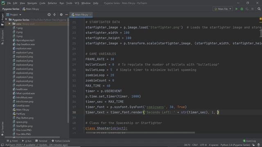Open the Help menu
The width and height of the screenshot is (262, 147).
95,3
